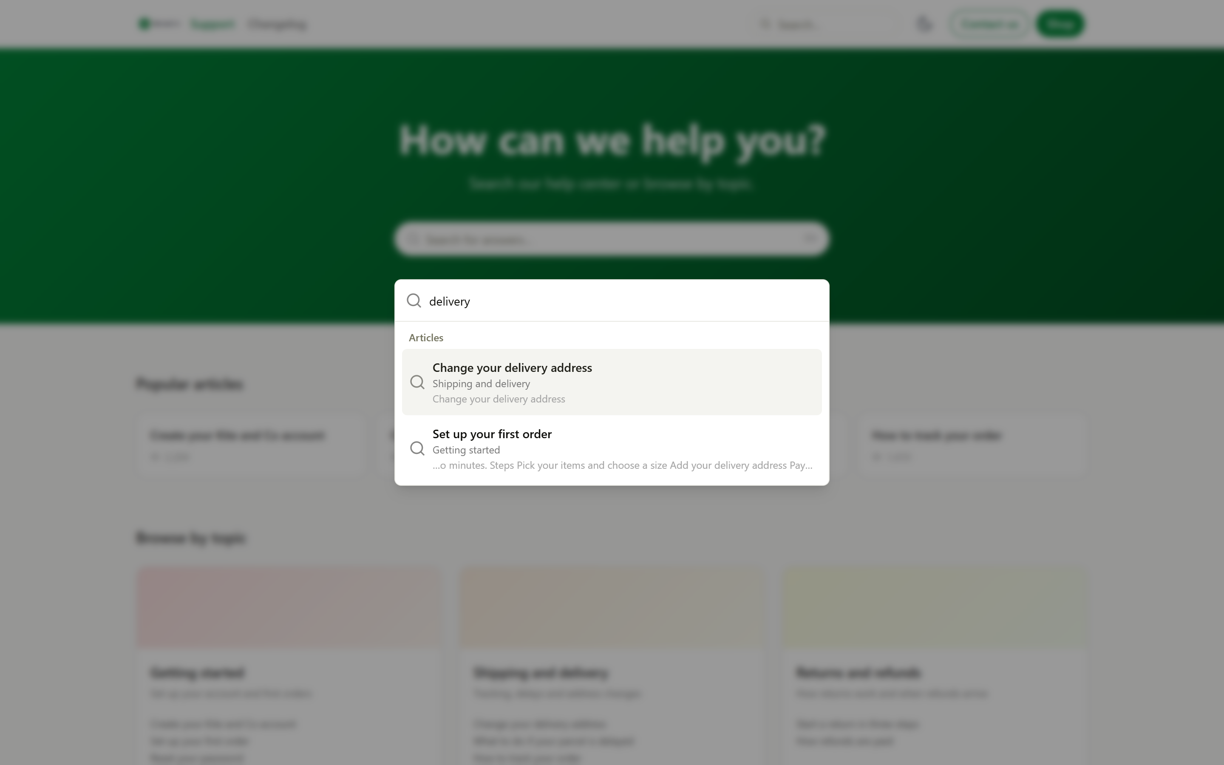Click the "Shipping and delivery" category text
The height and width of the screenshot is (765, 1224).
click(x=481, y=383)
